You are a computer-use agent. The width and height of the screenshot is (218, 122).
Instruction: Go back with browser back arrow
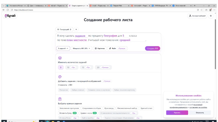tap(4, 10)
